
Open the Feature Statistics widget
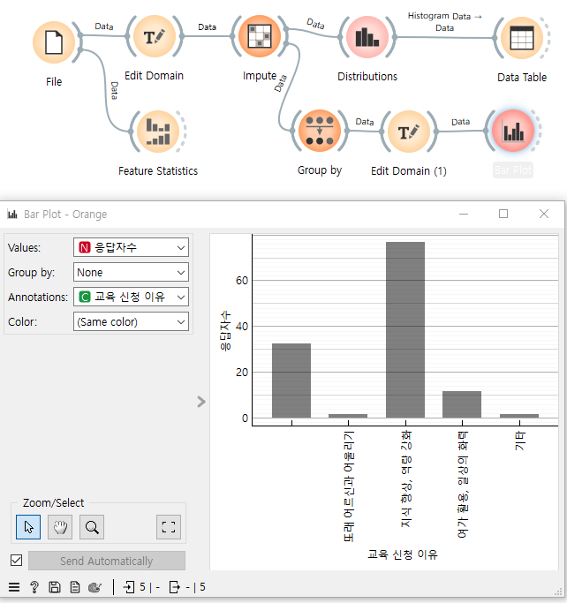pyautogui.click(x=157, y=133)
